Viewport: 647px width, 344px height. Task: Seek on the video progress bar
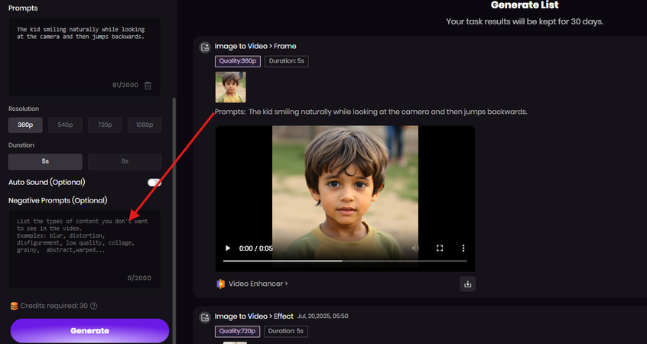coord(345,261)
